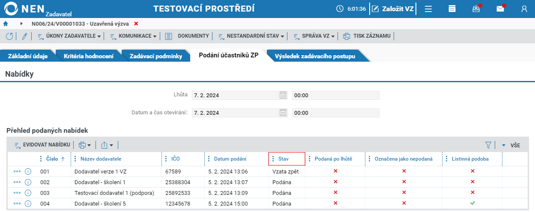
Task: Click Tisk záznamu print button
Action: (x=367, y=36)
